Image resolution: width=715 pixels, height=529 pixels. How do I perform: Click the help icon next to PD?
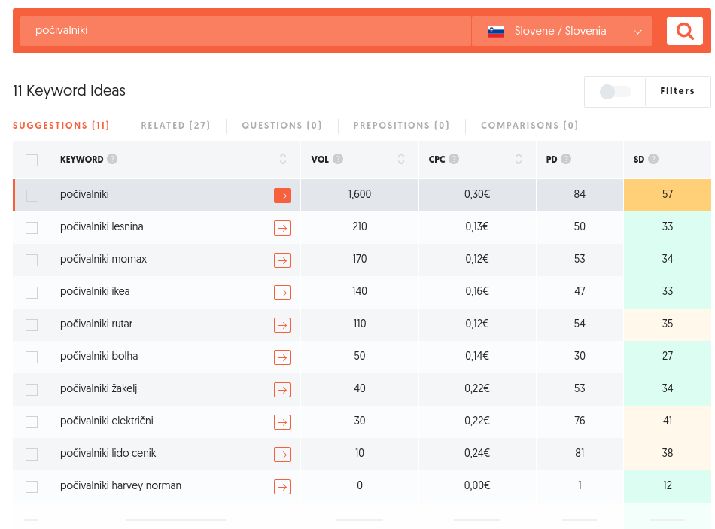(566, 159)
